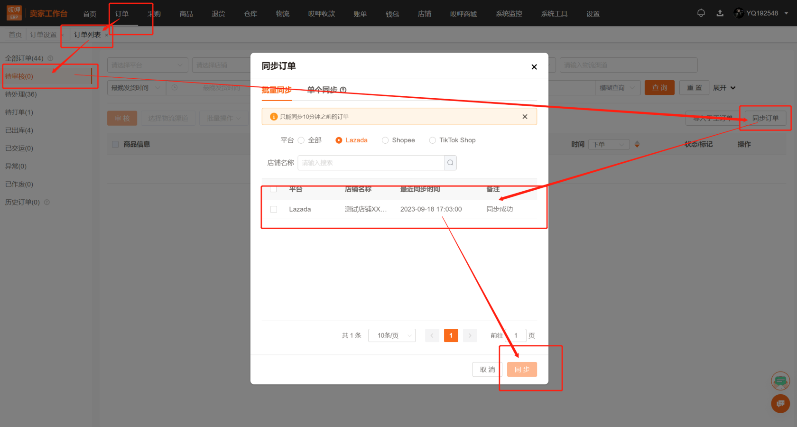The height and width of the screenshot is (427, 797).
Task: Click the help icon next to 单个同步
Action: [x=343, y=90]
